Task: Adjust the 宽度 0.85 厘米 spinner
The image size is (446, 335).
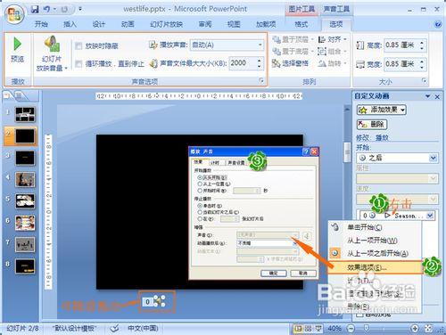Action: (x=422, y=64)
